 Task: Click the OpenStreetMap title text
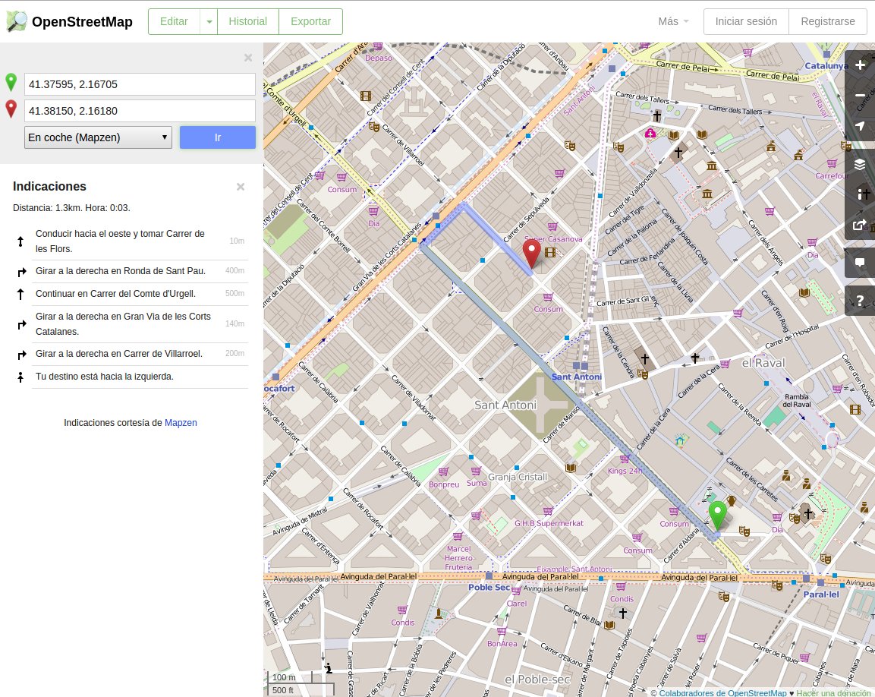(82, 22)
